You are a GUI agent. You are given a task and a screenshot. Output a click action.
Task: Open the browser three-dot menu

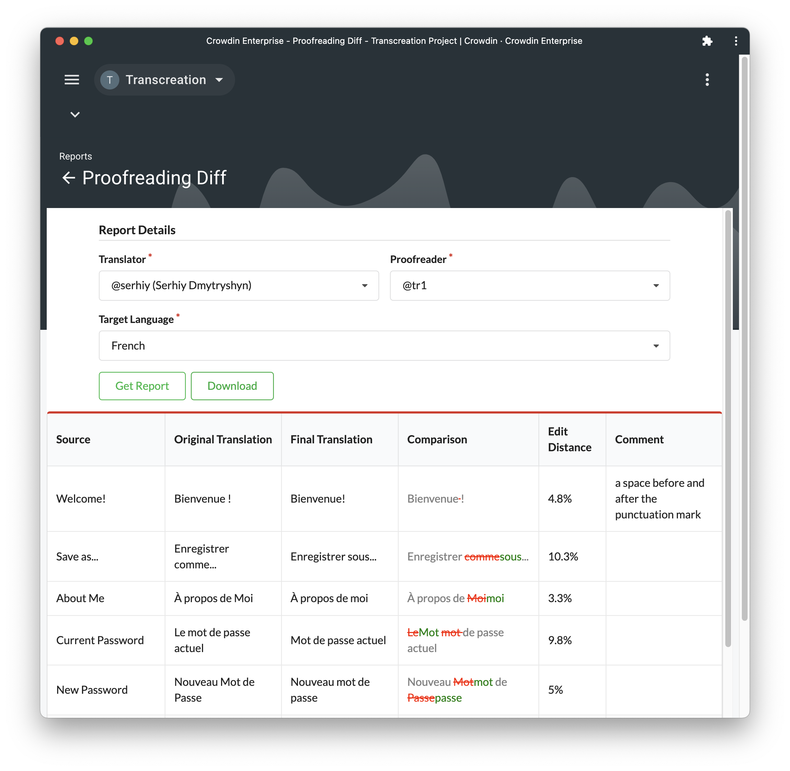pyautogui.click(x=736, y=41)
